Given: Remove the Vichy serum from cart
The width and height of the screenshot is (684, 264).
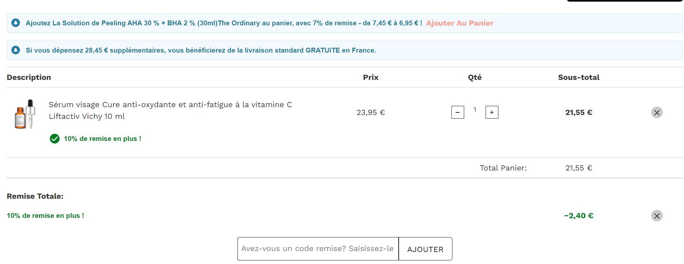Looking at the screenshot, I should coord(657,112).
